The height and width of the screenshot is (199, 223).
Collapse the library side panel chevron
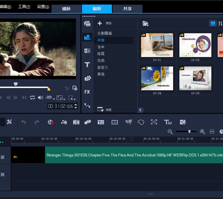pos(140,110)
